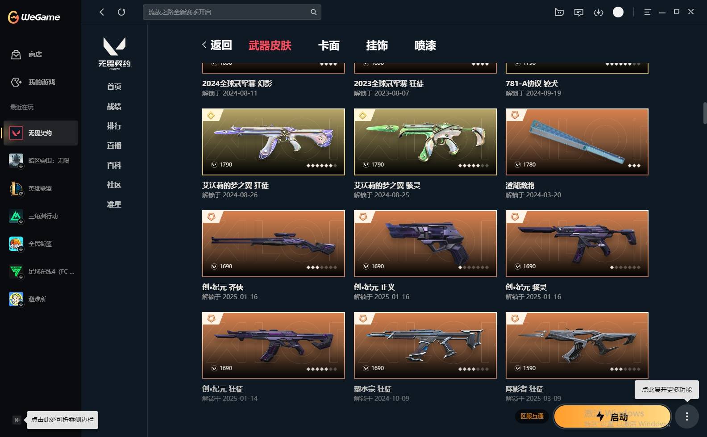Expand more functions with three-dot button
This screenshot has height=437, width=707.
pyautogui.click(x=687, y=416)
